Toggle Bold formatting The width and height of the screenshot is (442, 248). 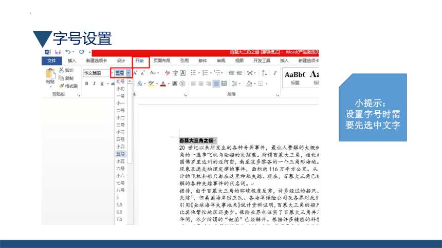[x=86, y=84]
